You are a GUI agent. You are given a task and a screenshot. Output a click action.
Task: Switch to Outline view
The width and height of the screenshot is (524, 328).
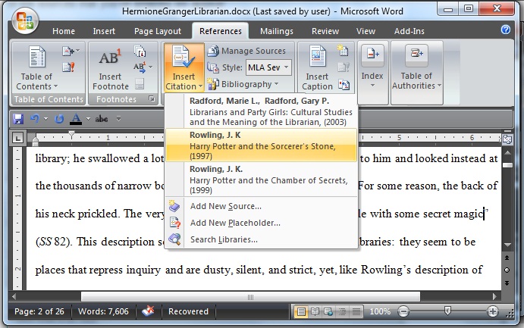click(342, 311)
